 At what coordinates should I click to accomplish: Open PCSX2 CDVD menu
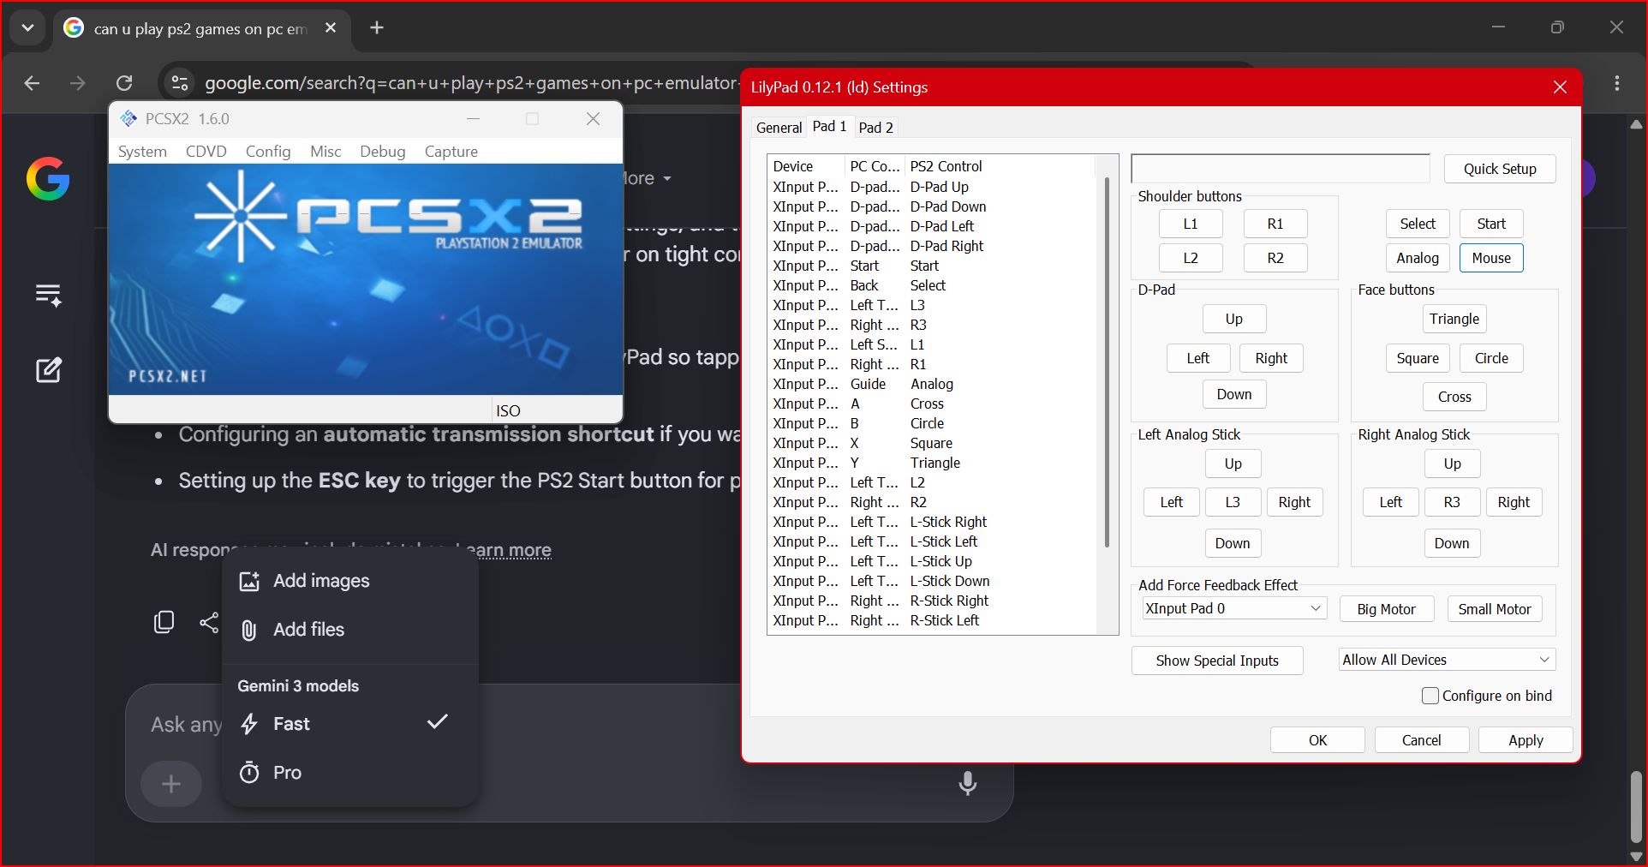pyautogui.click(x=206, y=152)
